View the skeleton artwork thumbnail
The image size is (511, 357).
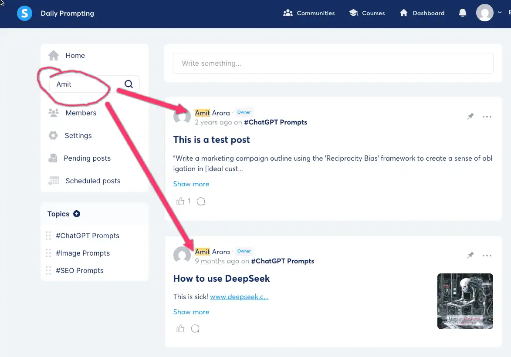[465, 301]
